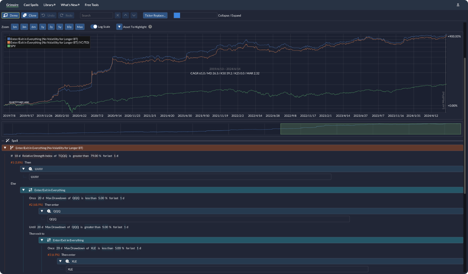Viewport: 468px width, 274px height.
Task: Click the #3 (6.9%) branch label
Action: (54, 255)
